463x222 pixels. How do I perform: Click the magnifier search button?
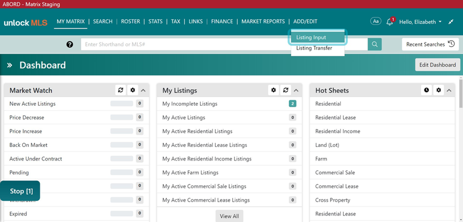375,44
